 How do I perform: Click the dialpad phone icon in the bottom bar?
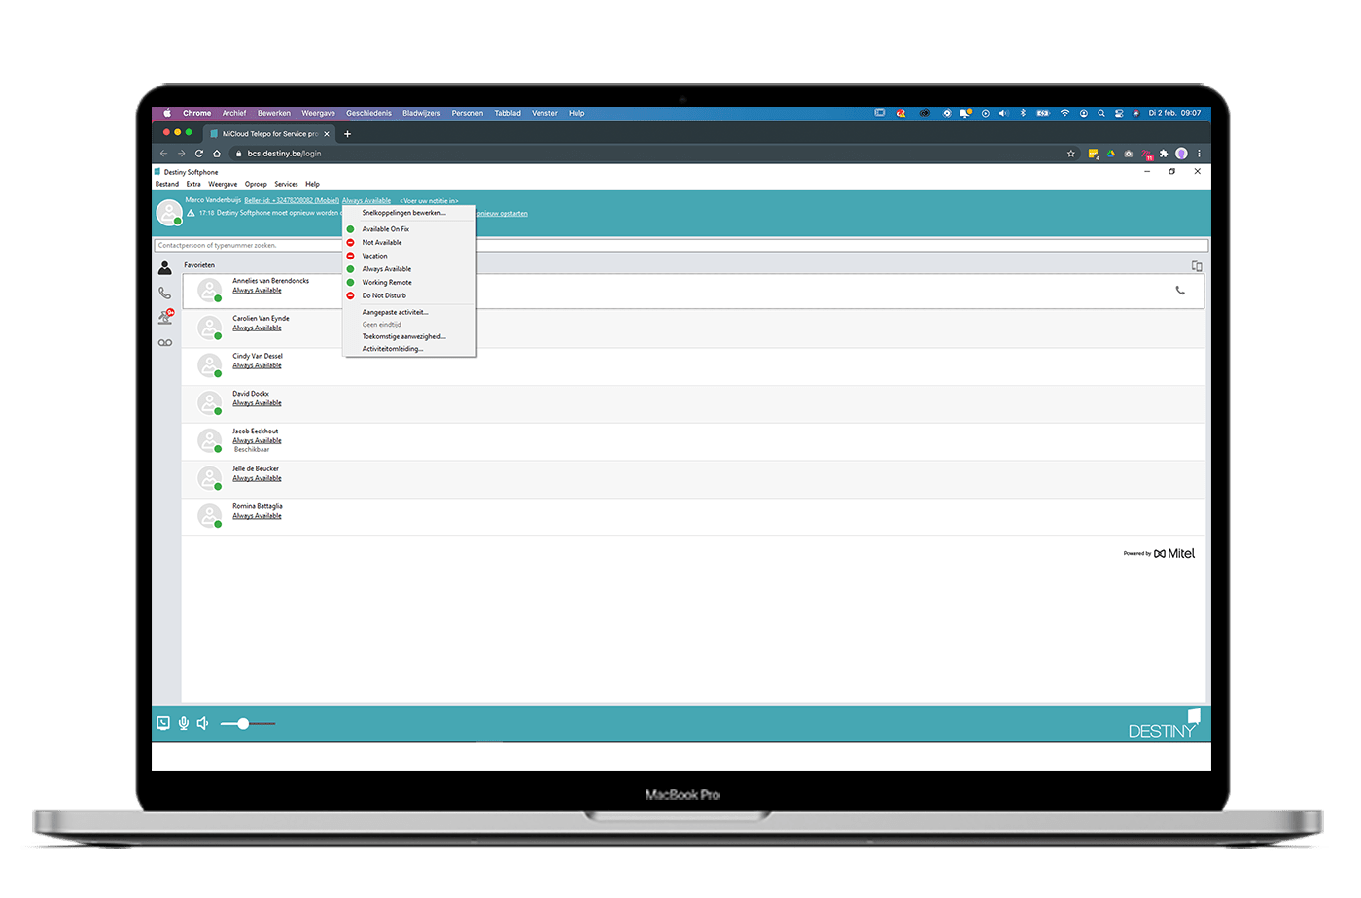click(x=163, y=723)
